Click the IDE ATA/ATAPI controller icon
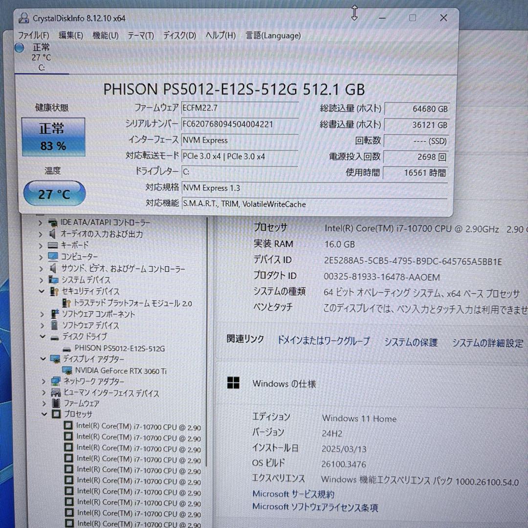Viewport: 528px width, 528px height. (x=52, y=222)
